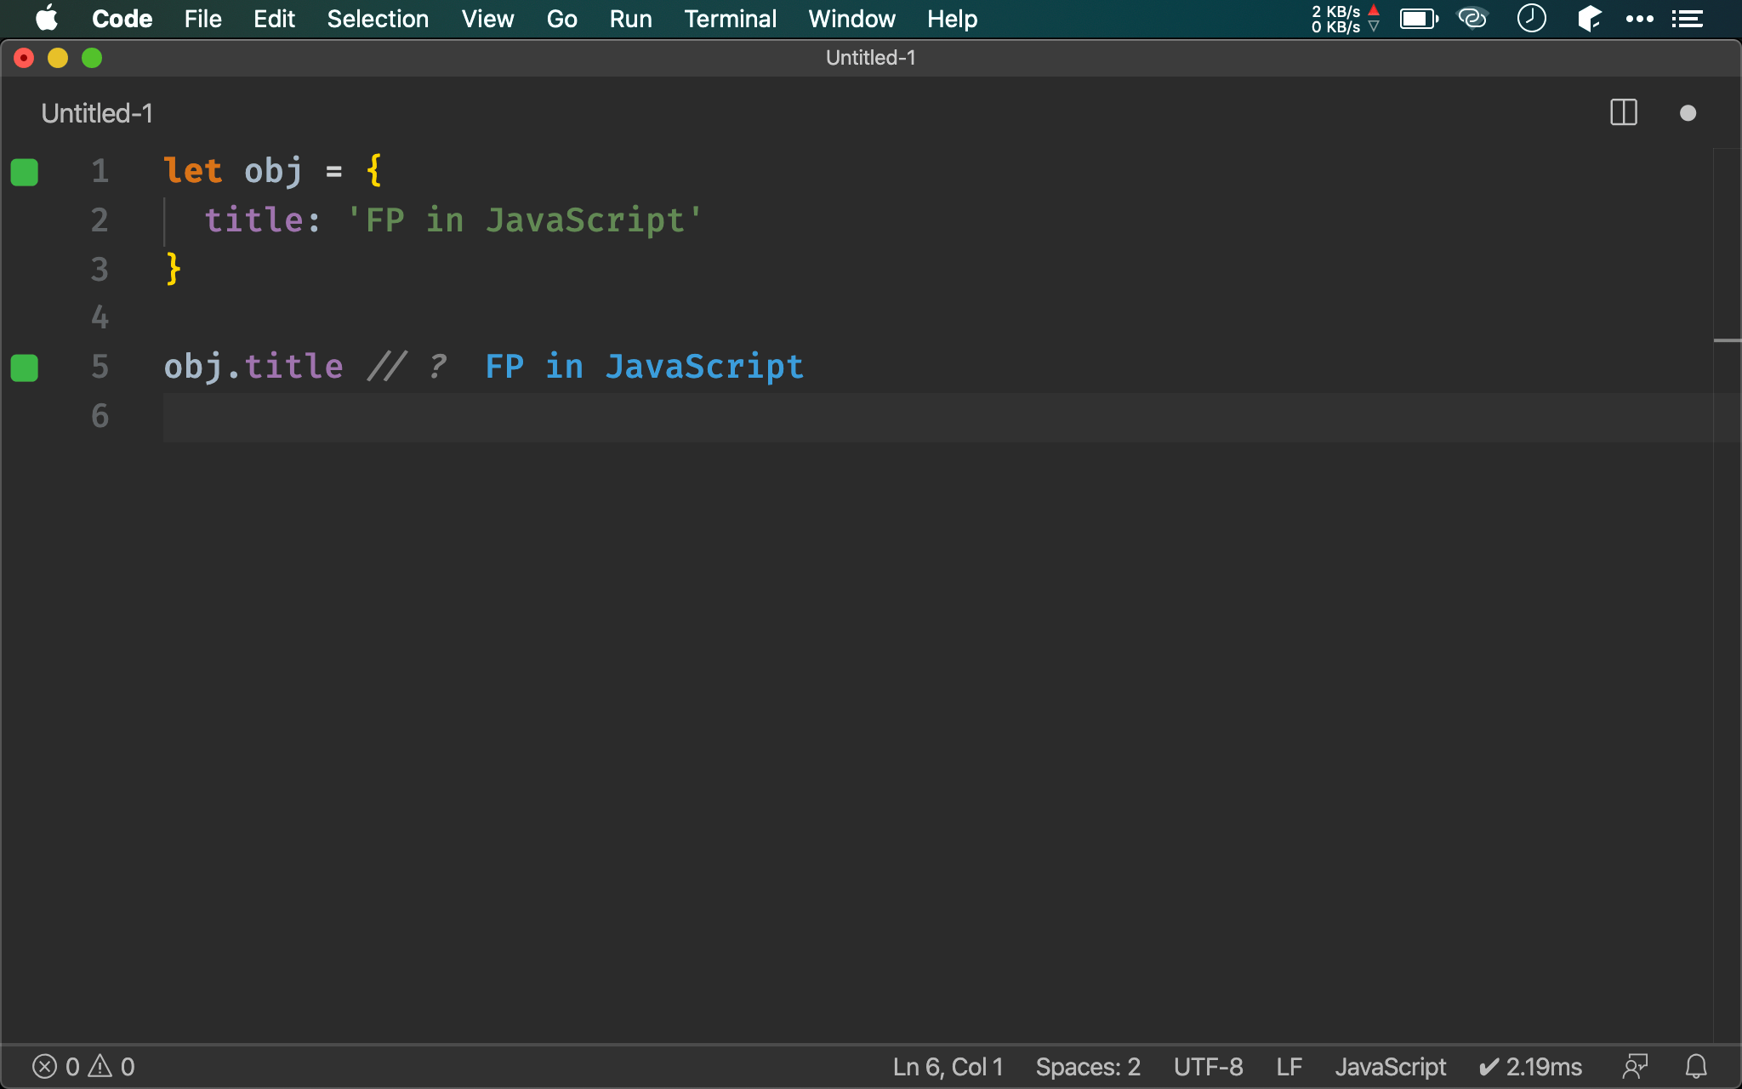Click the warnings triangle in status bar
1742x1089 pixels.
[x=101, y=1066]
